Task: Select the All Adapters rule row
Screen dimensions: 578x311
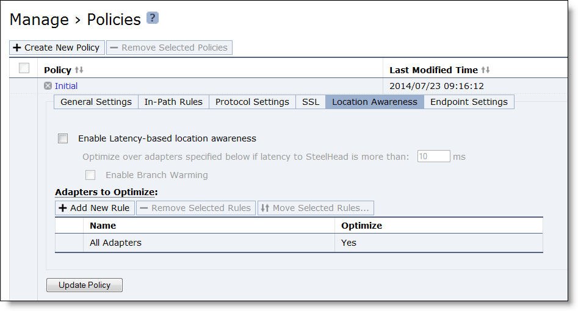Action: coord(299,243)
